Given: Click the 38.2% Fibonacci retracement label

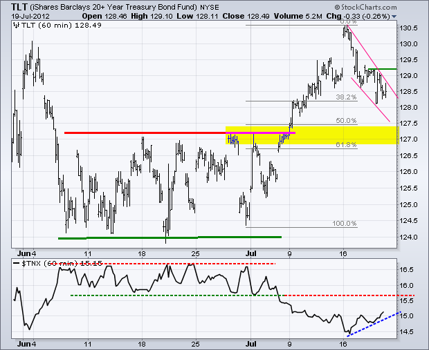Looking at the screenshot, I should coord(346,97).
